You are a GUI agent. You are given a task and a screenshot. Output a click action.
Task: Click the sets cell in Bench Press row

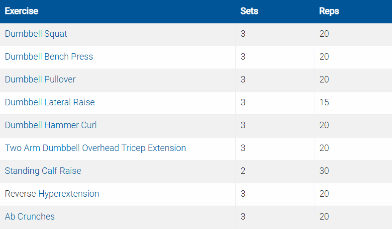(243, 57)
